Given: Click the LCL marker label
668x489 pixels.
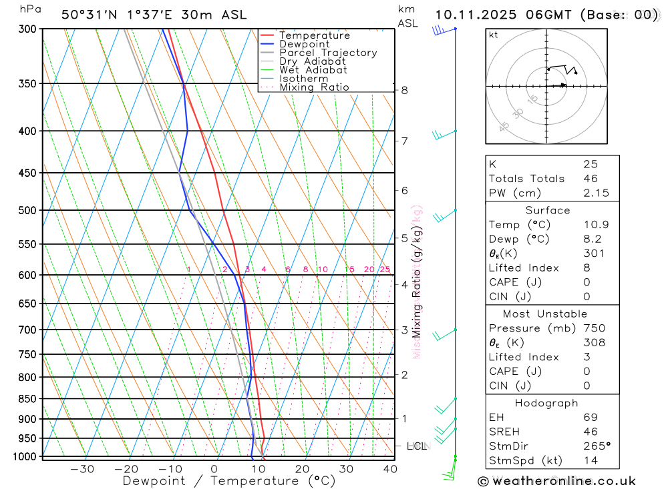Looking at the screenshot, I should 416,446.
